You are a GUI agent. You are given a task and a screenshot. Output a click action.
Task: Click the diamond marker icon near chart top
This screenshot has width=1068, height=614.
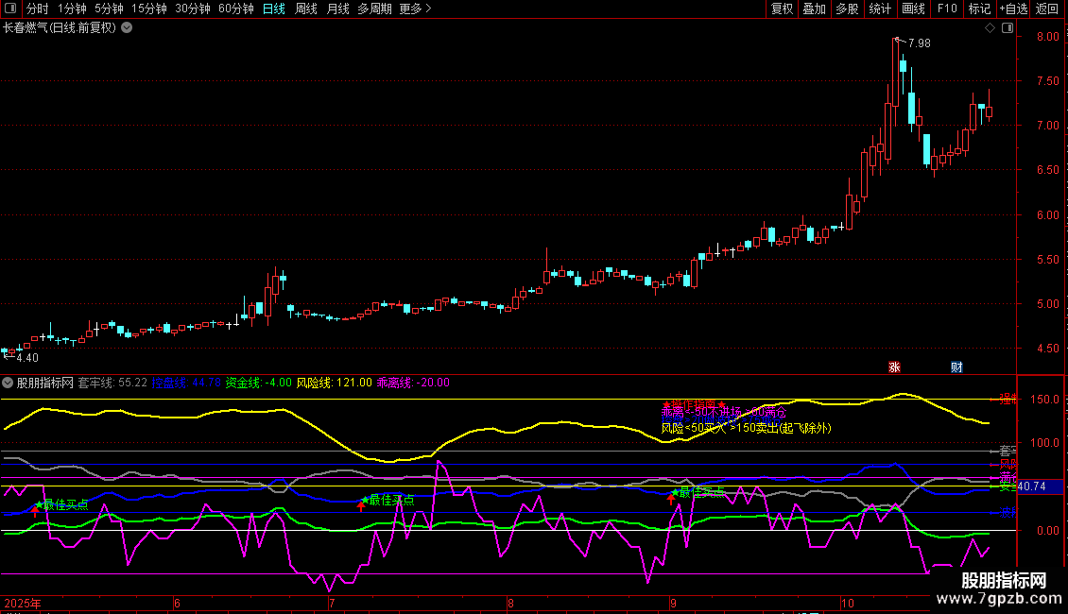tap(990, 28)
